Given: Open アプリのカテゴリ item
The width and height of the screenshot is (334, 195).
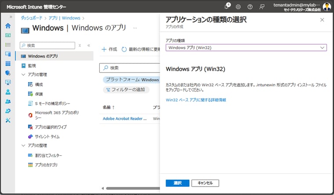Looking at the screenshot, I should 46,165.
